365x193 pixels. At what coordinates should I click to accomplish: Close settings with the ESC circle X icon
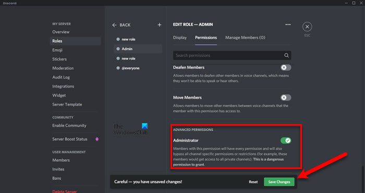pos(307,27)
